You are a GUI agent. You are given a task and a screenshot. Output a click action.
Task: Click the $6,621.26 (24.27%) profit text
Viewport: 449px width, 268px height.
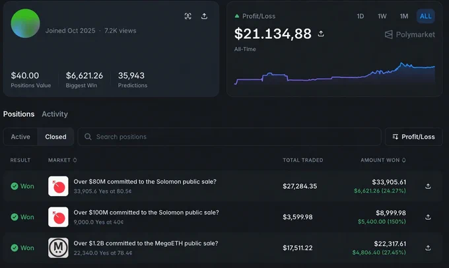[380, 191]
